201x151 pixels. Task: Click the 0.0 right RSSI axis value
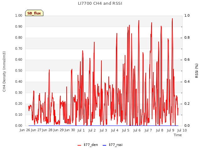[187, 126]
